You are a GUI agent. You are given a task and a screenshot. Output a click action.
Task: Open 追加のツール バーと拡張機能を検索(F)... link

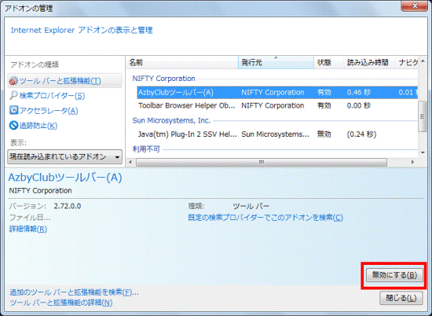tap(74, 292)
